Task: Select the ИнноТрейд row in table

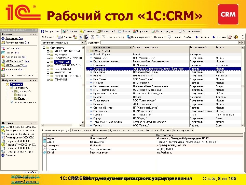Action: [x=164, y=79]
